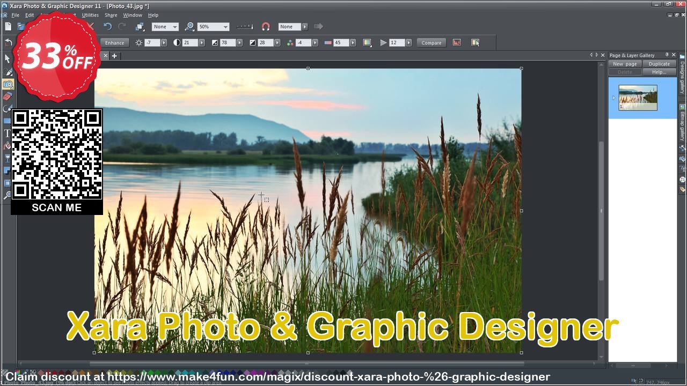This screenshot has width=687, height=386.
Task: Close the current document tab
Action: click(x=106, y=56)
